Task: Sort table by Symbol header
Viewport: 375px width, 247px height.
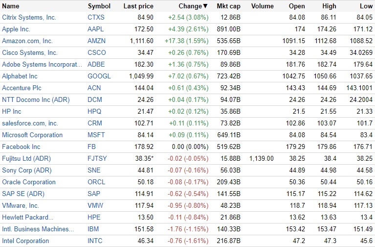Action: coord(99,6)
